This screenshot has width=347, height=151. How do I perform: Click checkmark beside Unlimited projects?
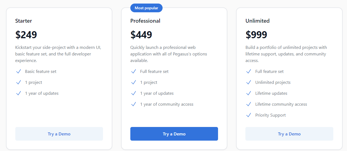tap(249, 82)
